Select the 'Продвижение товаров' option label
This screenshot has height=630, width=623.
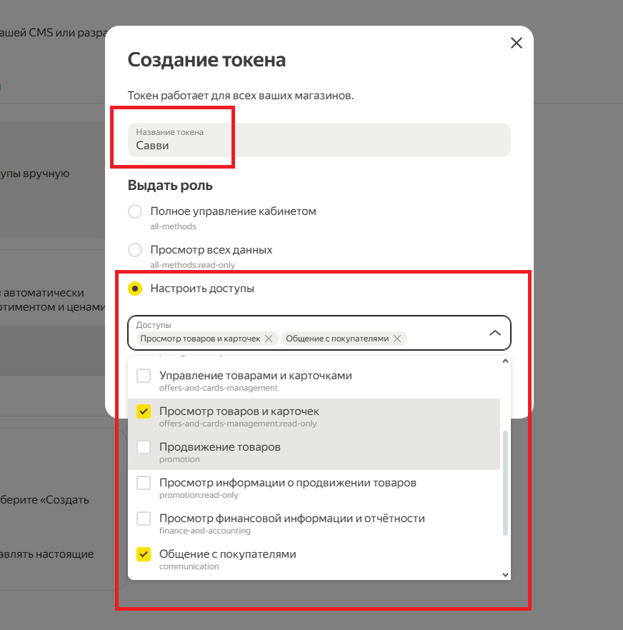(x=219, y=447)
